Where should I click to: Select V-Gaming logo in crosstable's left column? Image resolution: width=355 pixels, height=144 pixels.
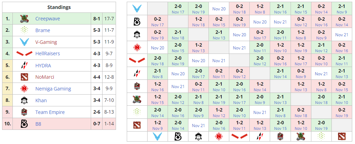(x=137, y=8)
